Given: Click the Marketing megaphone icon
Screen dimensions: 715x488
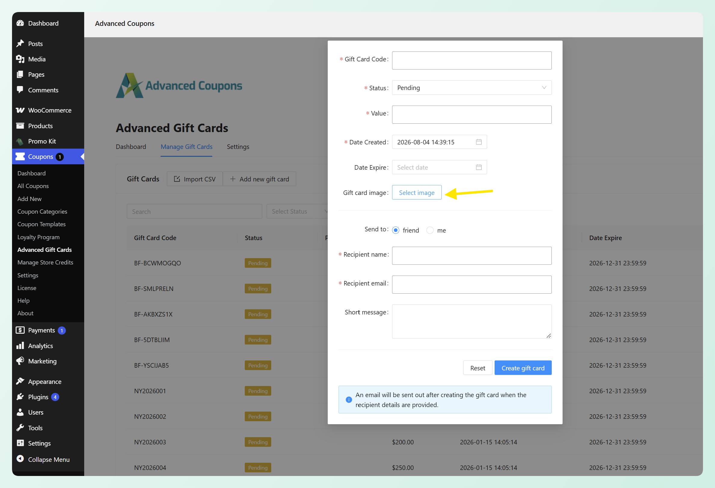Looking at the screenshot, I should point(20,361).
